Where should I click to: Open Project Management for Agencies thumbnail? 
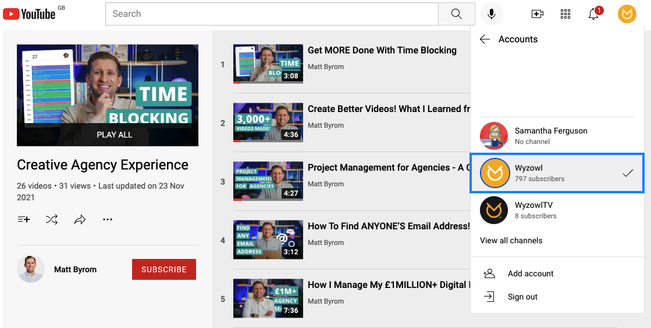268,181
